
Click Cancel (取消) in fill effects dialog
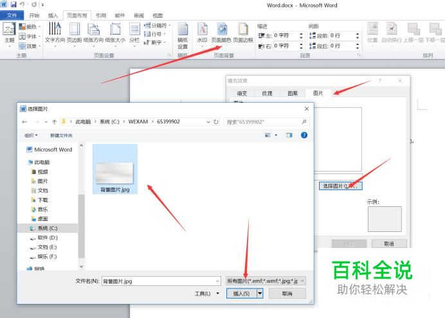(x=389, y=243)
